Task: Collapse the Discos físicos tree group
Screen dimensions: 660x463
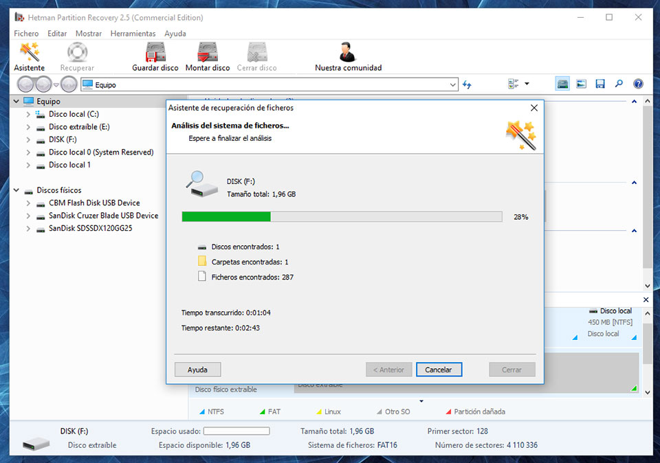Action: pos(16,190)
